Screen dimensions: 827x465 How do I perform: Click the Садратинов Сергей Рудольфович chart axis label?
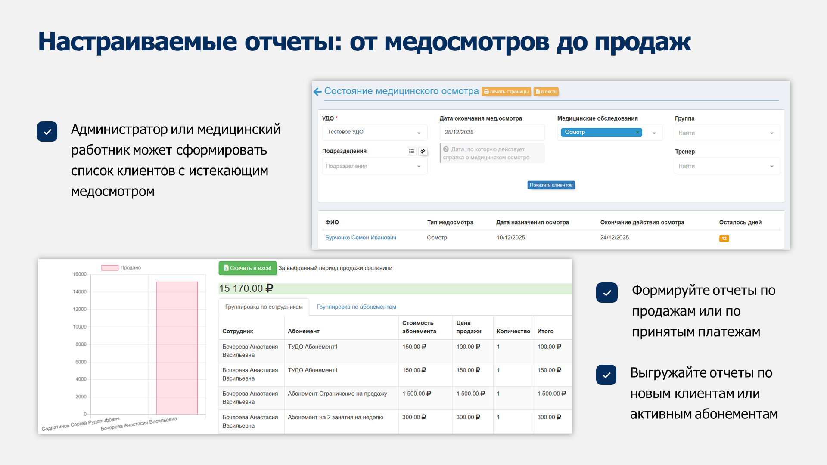tap(81, 424)
